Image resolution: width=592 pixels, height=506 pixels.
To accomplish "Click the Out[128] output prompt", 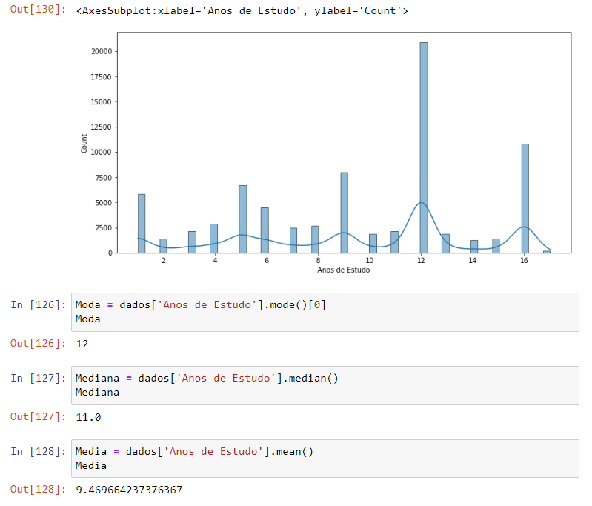I will tap(38, 490).
